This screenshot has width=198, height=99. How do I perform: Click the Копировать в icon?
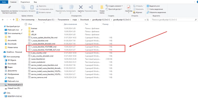pos(71,7)
